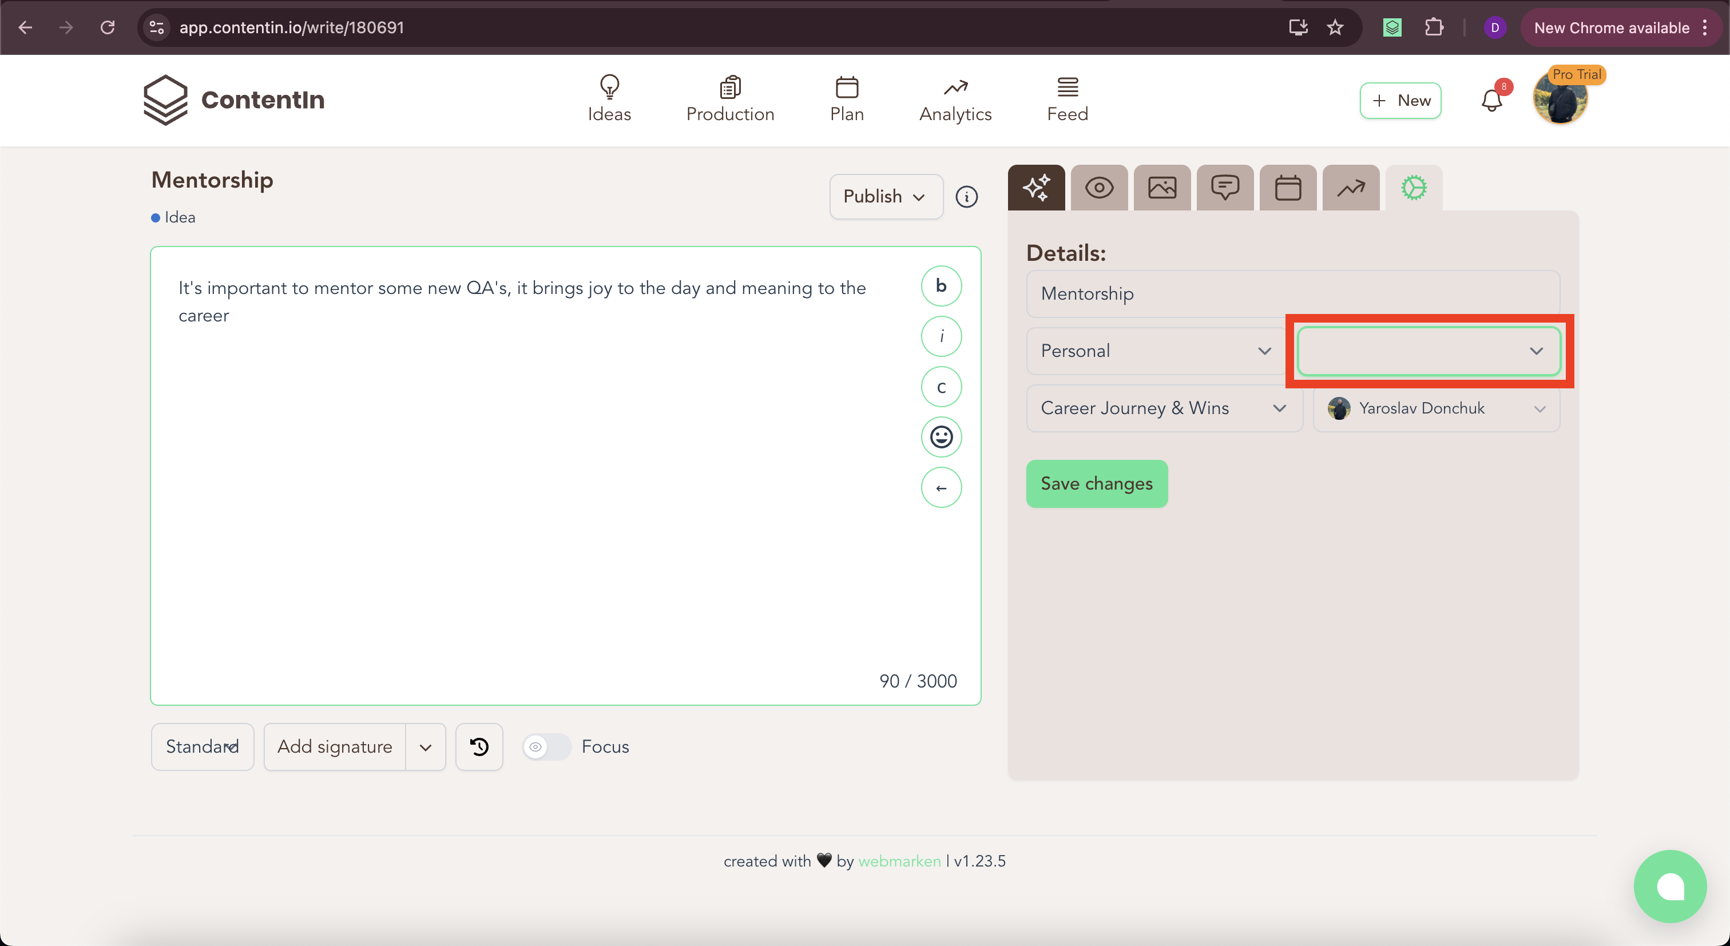Go to Feed section
This screenshot has height=946, width=1730.
[x=1067, y=100]
